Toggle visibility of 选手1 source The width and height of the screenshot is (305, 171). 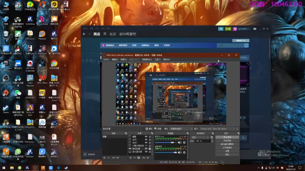(146, 139)
